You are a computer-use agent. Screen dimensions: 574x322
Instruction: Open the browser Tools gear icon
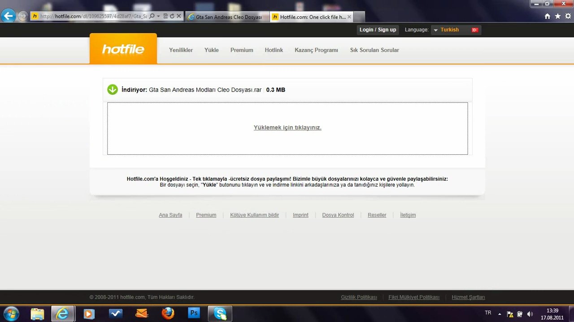[568, 16]
